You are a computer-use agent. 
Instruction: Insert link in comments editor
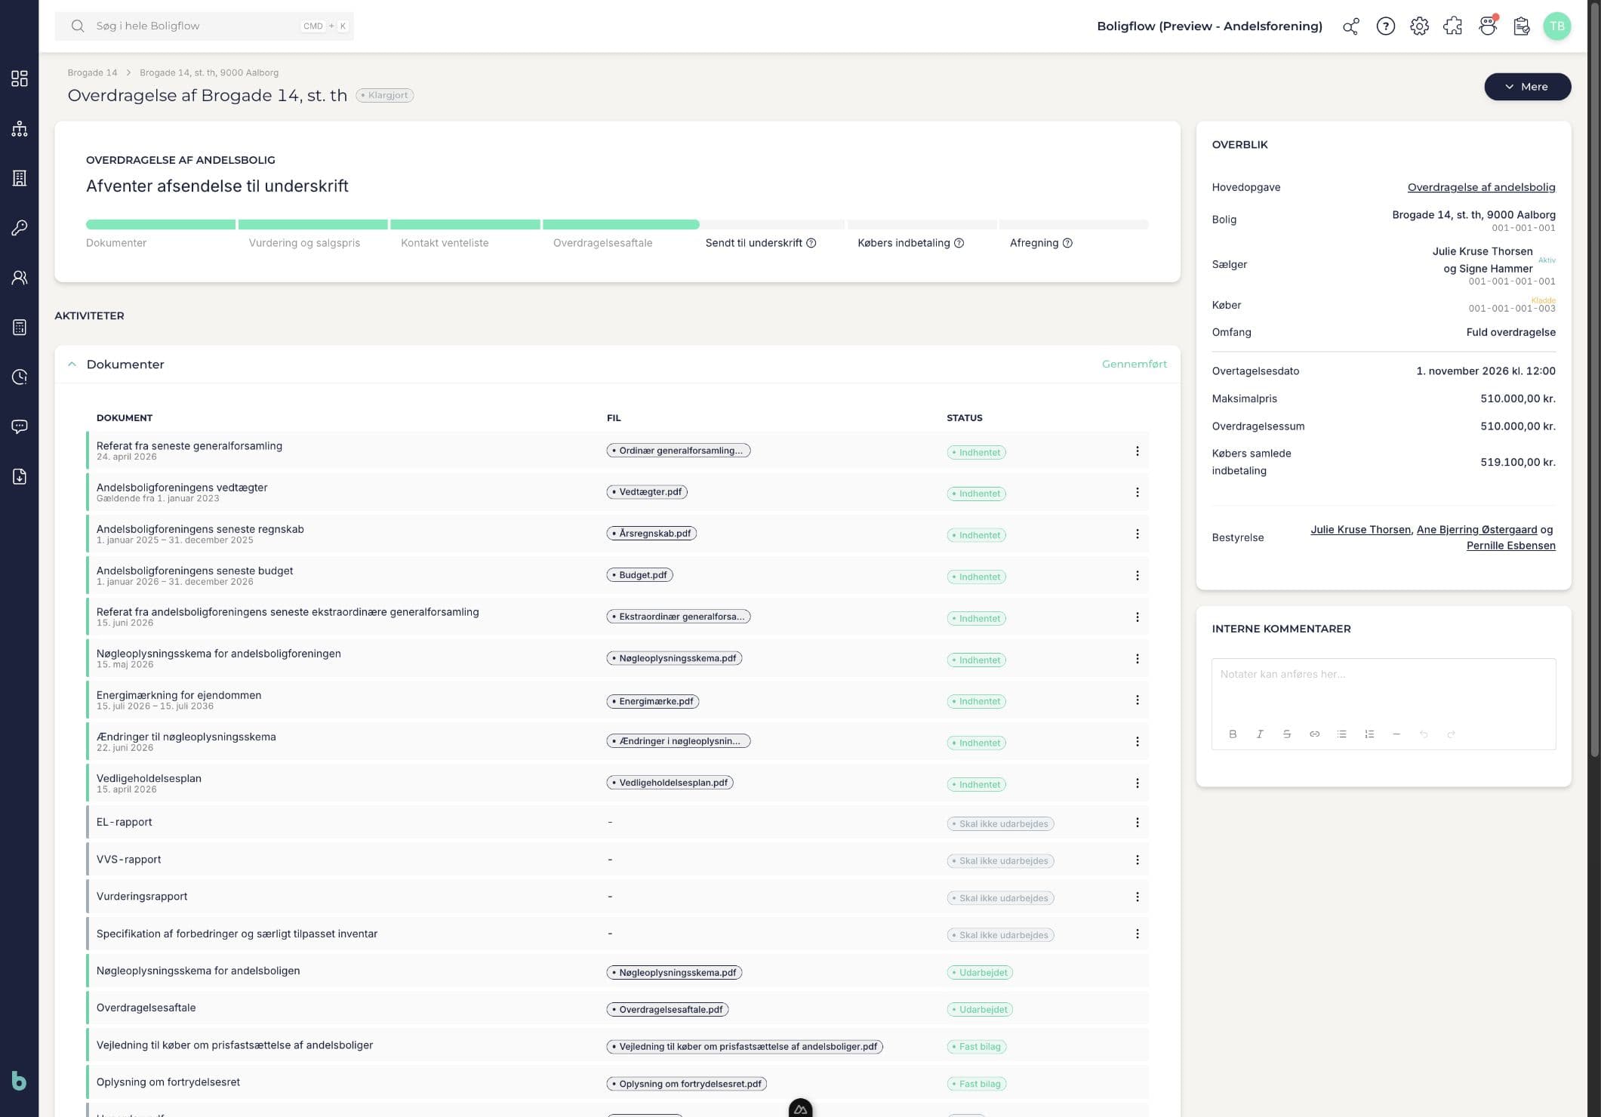point(1314,734)
